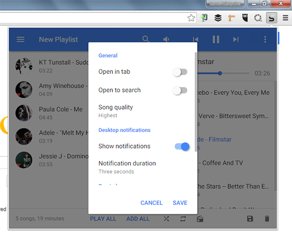Image resolution: width=292 pixels, height=240 pixels.
Task: Select the Filmstar track in the queue
Action: [x=236, y=143]
